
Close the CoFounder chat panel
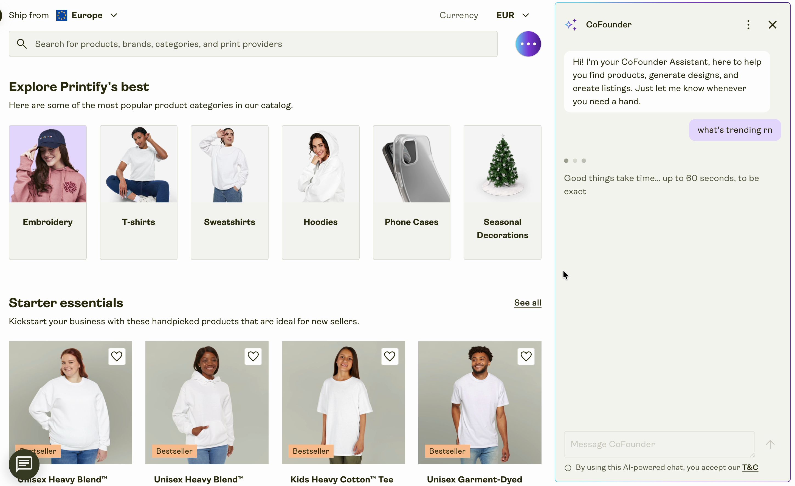(x=772, y=24)
